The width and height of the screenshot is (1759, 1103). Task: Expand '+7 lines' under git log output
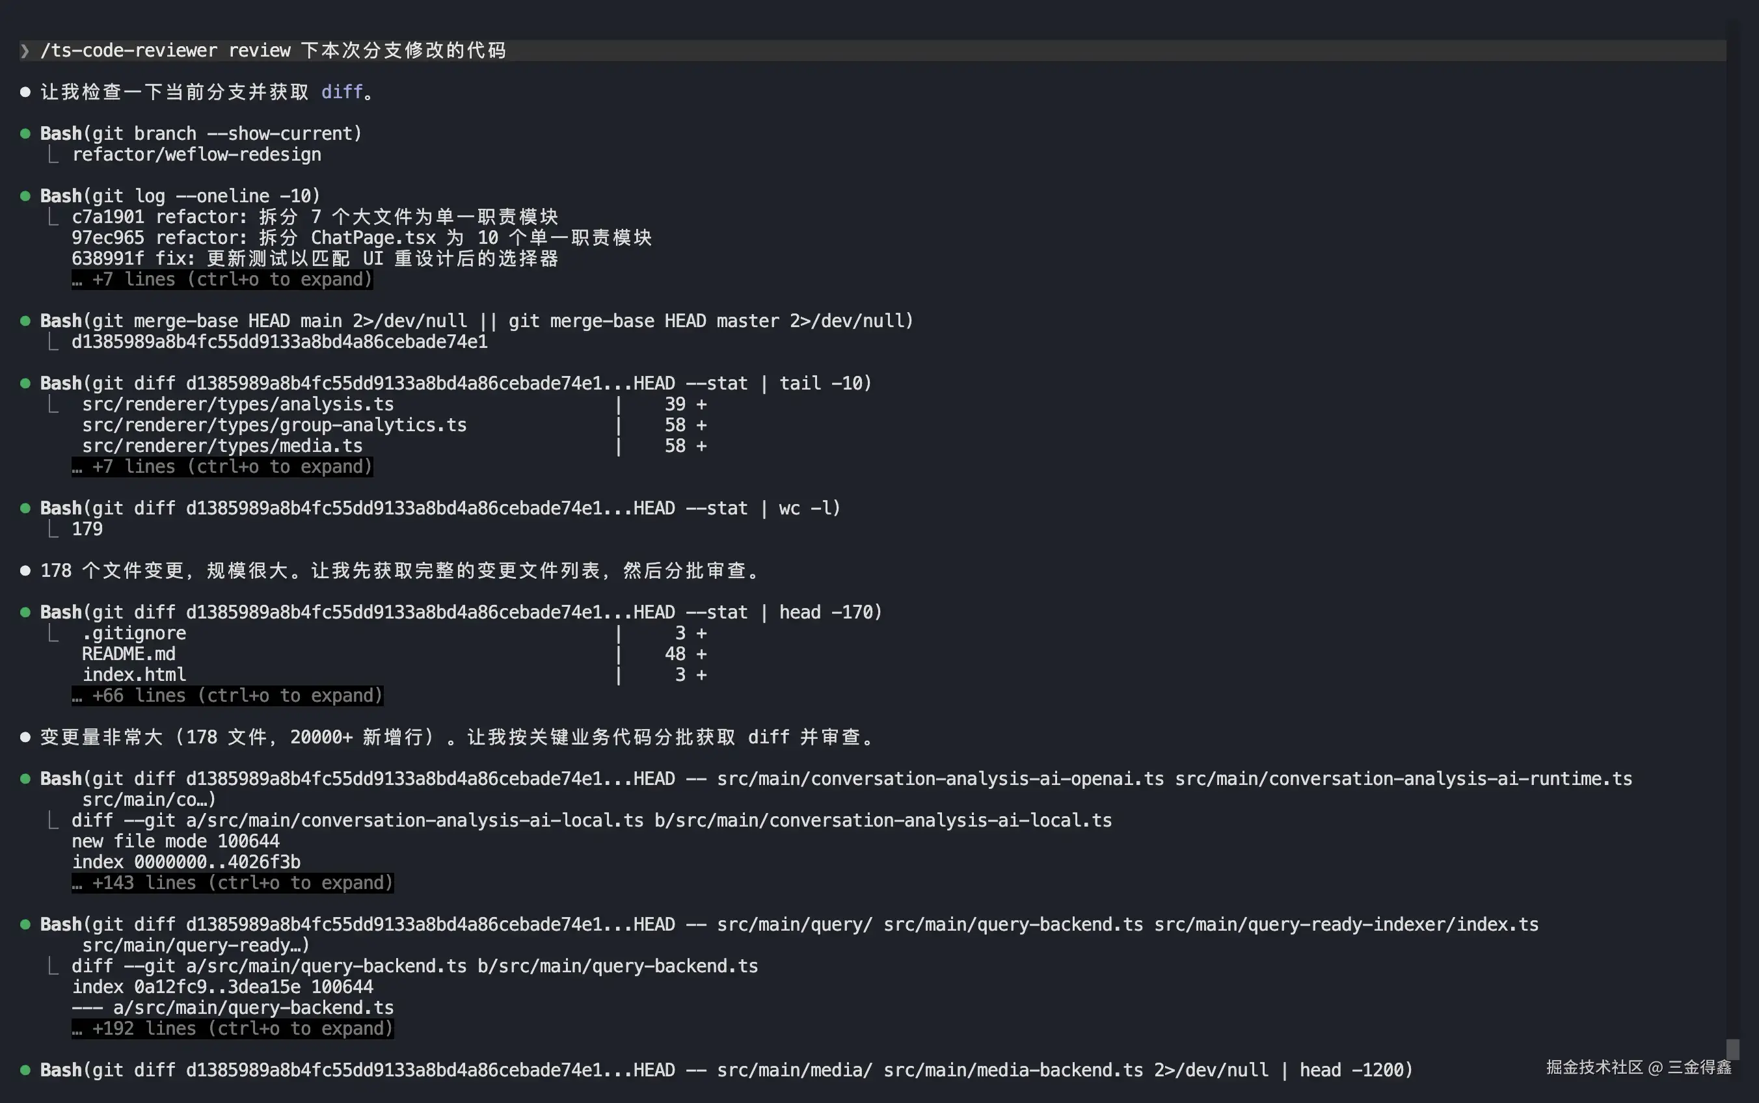pos(222,280)
